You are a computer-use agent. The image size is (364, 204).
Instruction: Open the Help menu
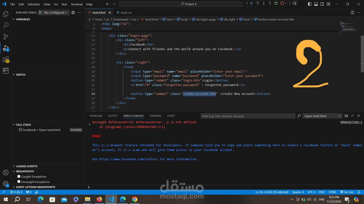coord(89,4)
